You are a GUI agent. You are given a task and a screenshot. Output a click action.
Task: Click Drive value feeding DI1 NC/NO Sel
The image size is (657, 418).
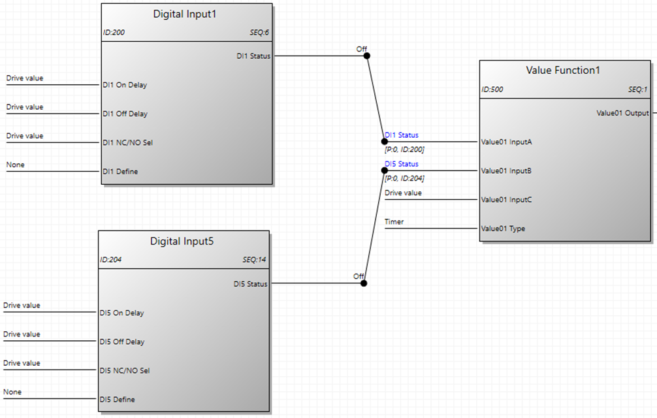click(x=25, y=136)
